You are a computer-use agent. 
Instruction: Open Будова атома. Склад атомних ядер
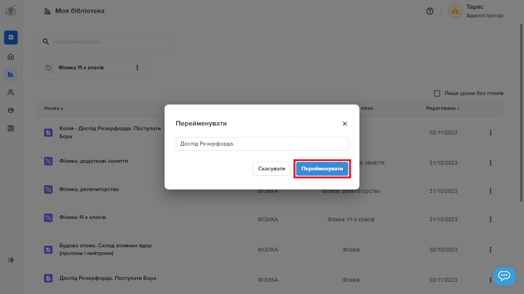[105, 250]
